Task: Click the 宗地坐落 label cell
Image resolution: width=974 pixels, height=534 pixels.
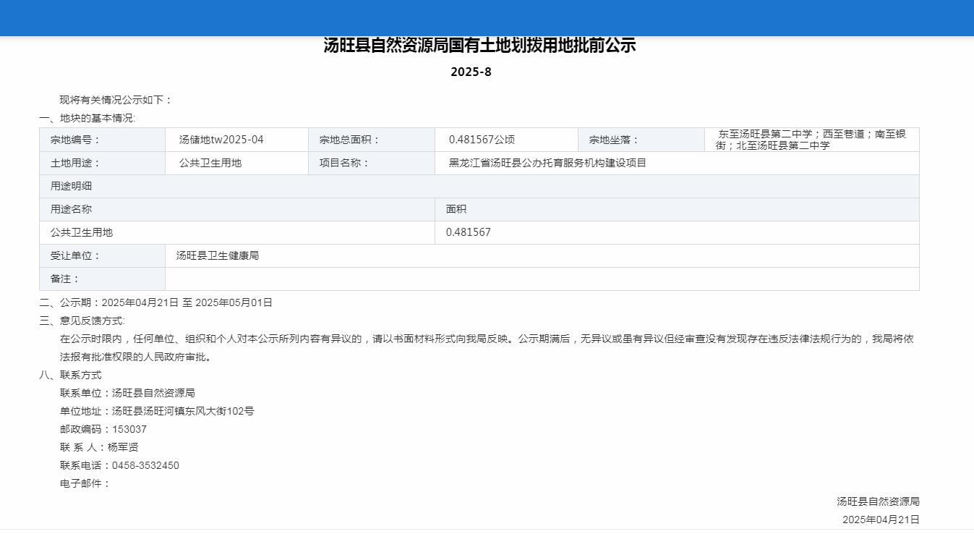Action: click(x=641, y=140)
